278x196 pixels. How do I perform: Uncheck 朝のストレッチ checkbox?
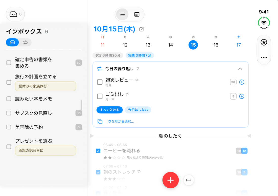tap(98, 172)
